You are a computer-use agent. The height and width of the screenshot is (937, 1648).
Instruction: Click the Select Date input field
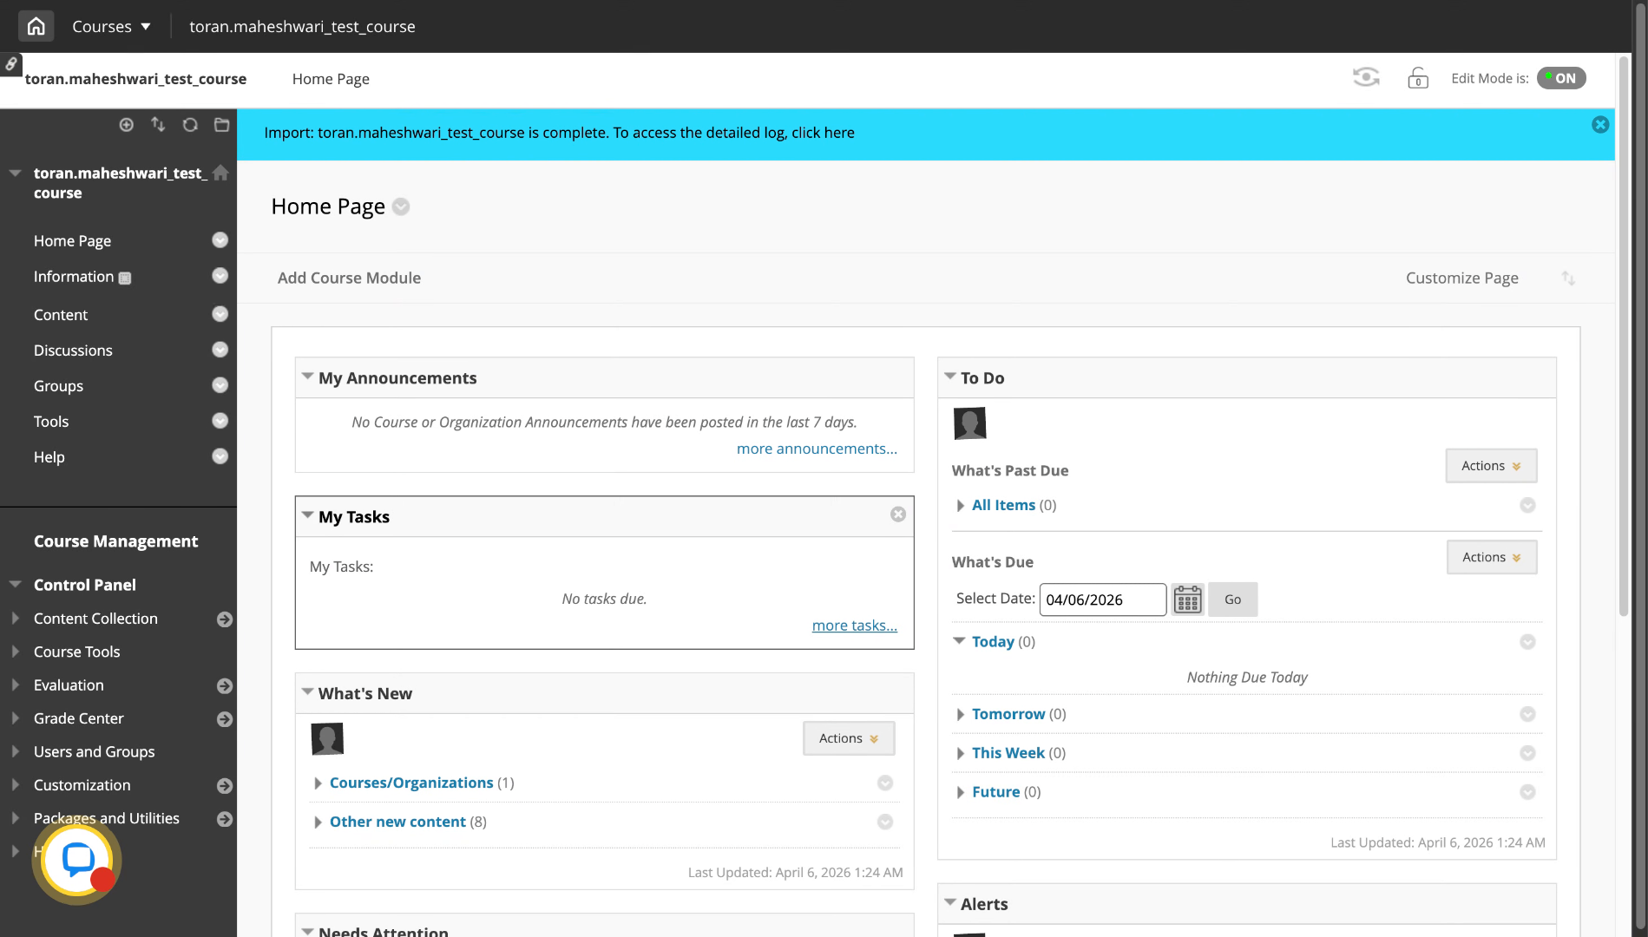pyautogui.click(x=1102, y=600)
